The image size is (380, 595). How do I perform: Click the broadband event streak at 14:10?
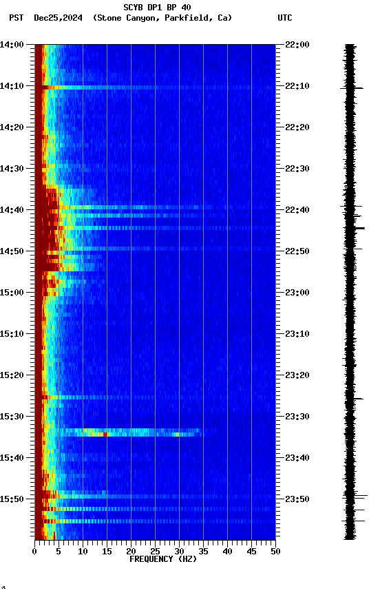[x=156, y=87]
